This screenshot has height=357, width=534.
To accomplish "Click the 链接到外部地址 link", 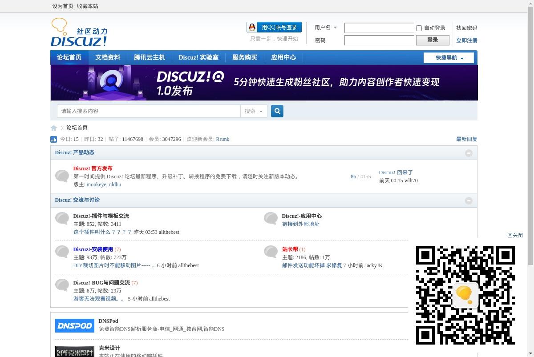I will pos(301,224).
